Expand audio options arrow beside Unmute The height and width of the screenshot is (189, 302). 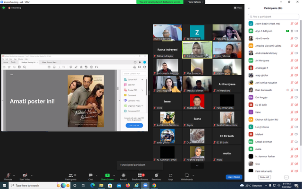point(14,175)
